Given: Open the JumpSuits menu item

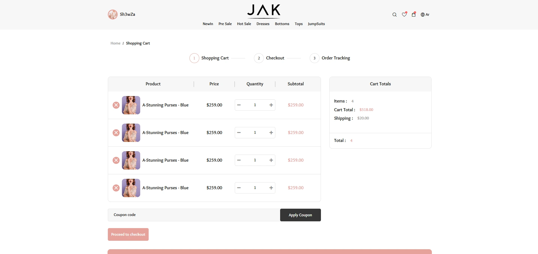Looking at the screenshot, I should click(316, 24).
